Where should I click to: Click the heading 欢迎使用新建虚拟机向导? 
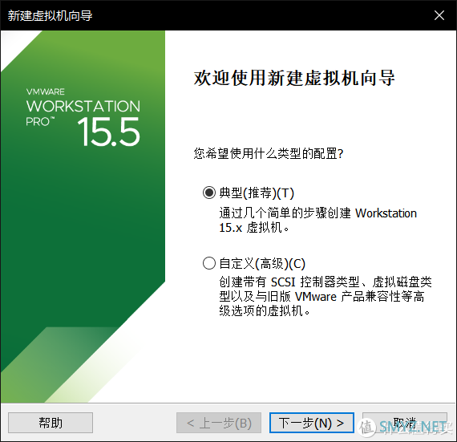tap(294, 78)
